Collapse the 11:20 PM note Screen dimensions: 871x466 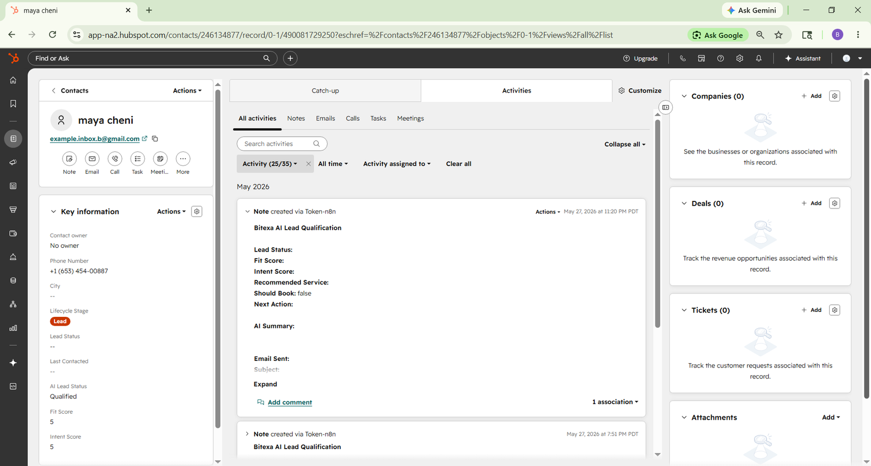click(x=247, y=212)
